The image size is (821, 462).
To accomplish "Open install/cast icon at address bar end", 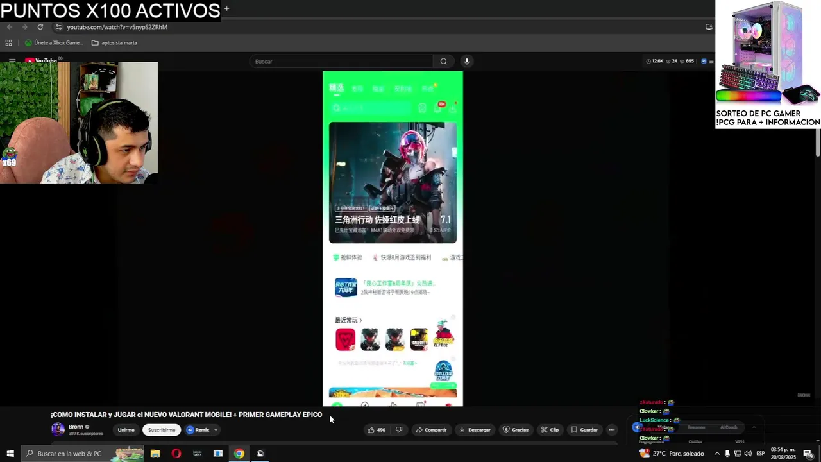I will click(709, 27).
